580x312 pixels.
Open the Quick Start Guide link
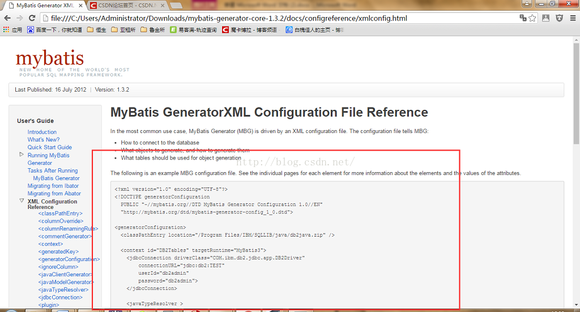pyautogui.click(x=50, y=147)
